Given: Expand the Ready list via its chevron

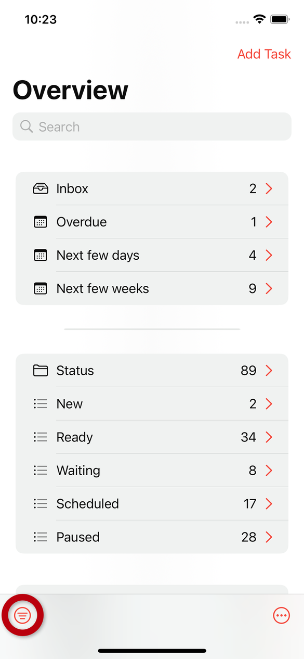Looking at the screenshot, I should [x=269, y=437].
